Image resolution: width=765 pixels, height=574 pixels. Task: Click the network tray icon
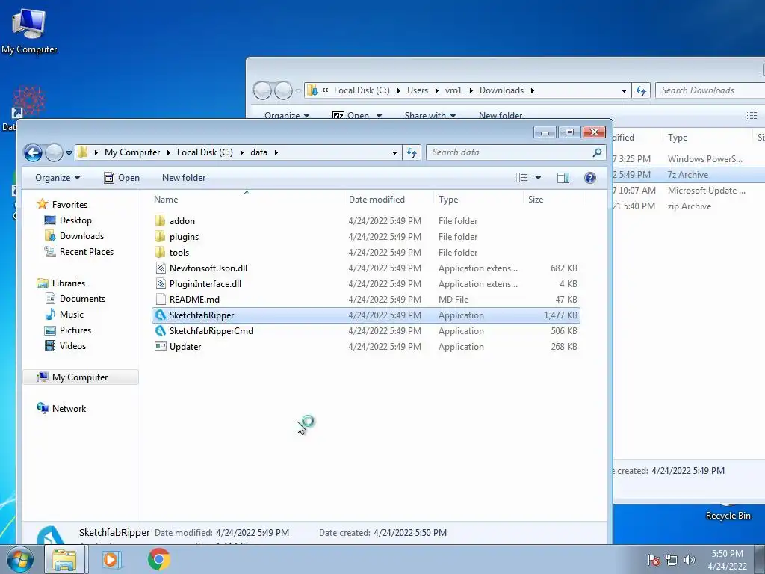pyautogui.click(x=672, y=560)
